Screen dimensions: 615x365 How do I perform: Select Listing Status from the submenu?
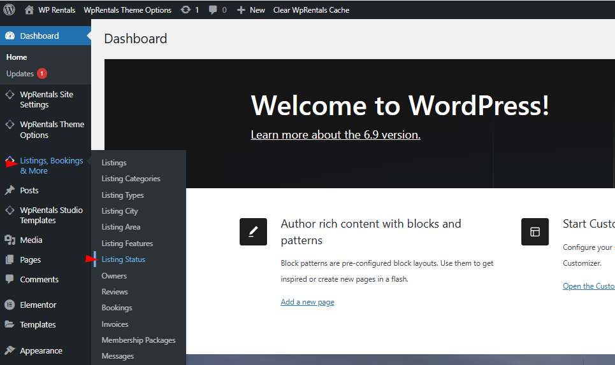(124, 259)
